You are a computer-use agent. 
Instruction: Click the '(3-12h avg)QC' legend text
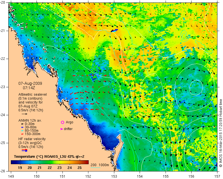coord(30,143)
